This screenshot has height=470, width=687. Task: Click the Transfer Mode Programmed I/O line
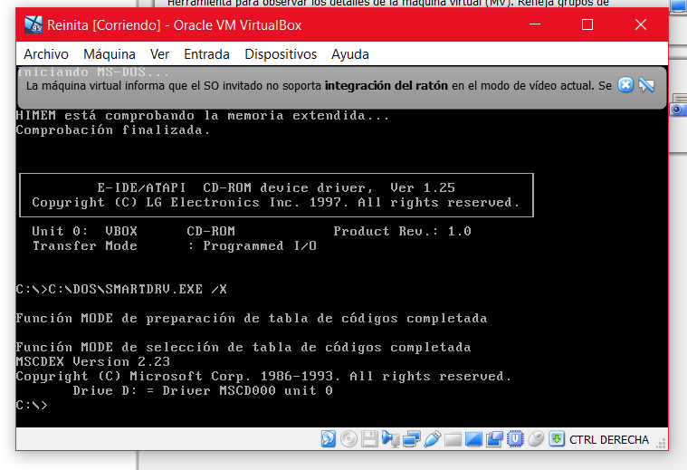(x=175, y=246)
